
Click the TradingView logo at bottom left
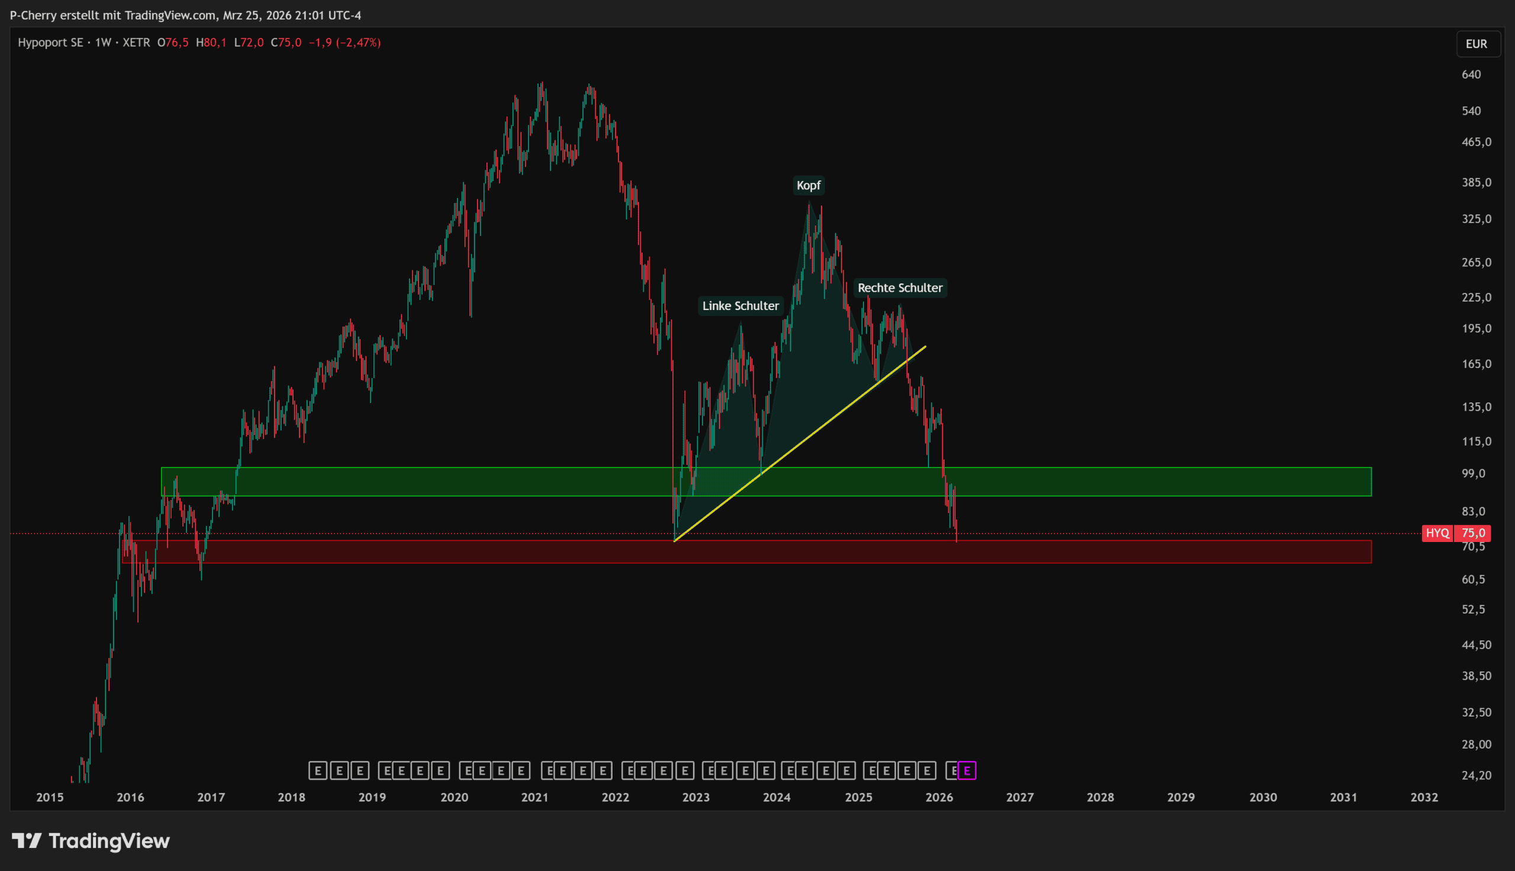point(91,840)
